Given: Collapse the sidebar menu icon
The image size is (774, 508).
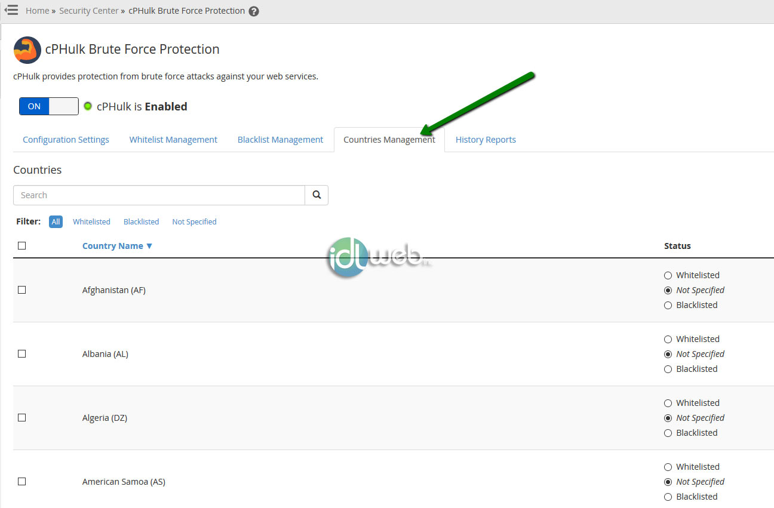Looking at the screenshot, I should tap(11, 10).
